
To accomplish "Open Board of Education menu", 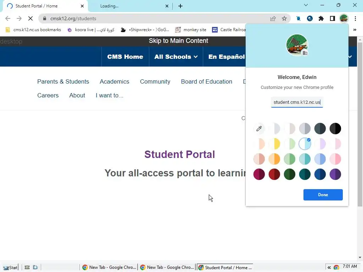I will tap(207, 82).
